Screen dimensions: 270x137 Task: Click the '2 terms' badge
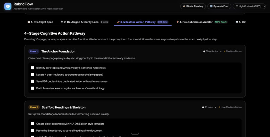pos(105,22)
